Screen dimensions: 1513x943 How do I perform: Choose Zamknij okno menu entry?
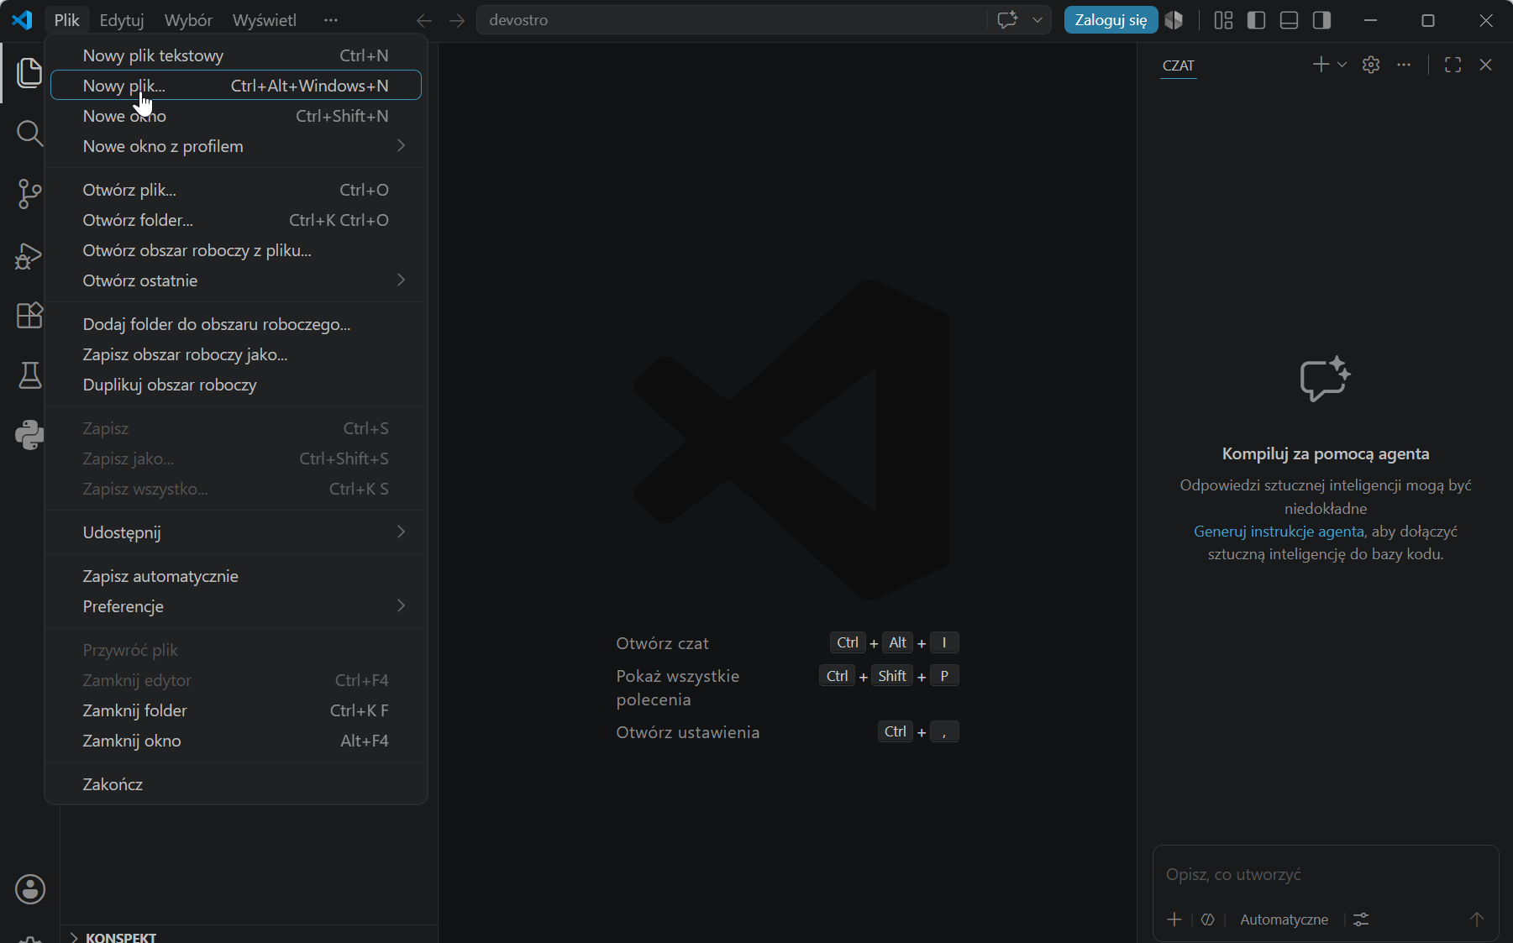pos(236,741)
